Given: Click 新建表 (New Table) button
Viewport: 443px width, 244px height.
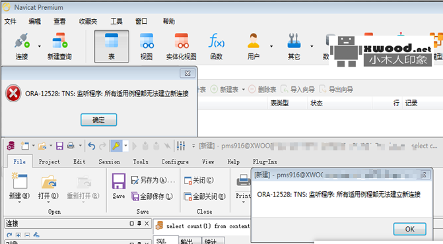Looking at the screenshot, I should point(225,90).
